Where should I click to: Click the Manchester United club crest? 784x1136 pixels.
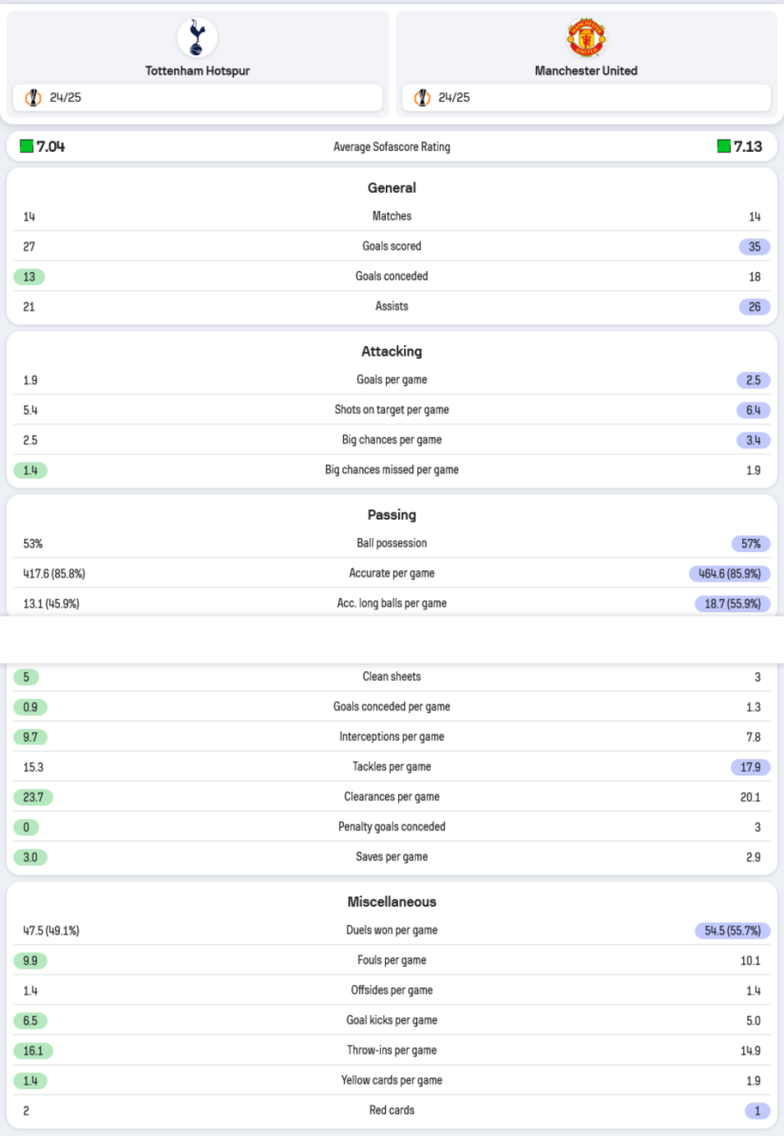click(585, 38)
